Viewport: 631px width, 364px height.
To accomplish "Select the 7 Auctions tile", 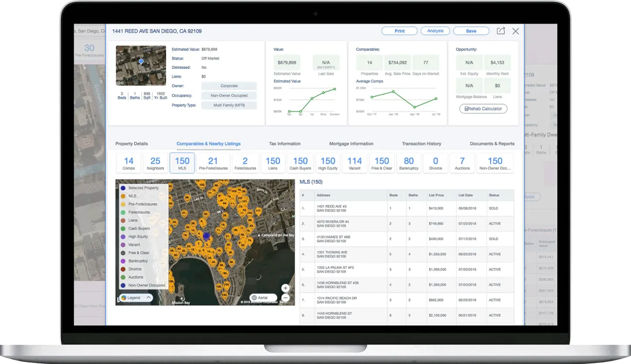I will point(462,163).
